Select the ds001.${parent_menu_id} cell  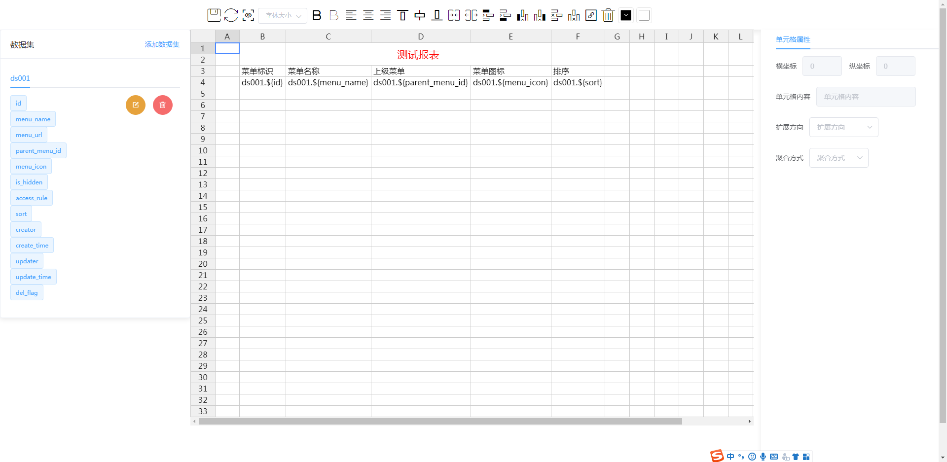[421, 82]
